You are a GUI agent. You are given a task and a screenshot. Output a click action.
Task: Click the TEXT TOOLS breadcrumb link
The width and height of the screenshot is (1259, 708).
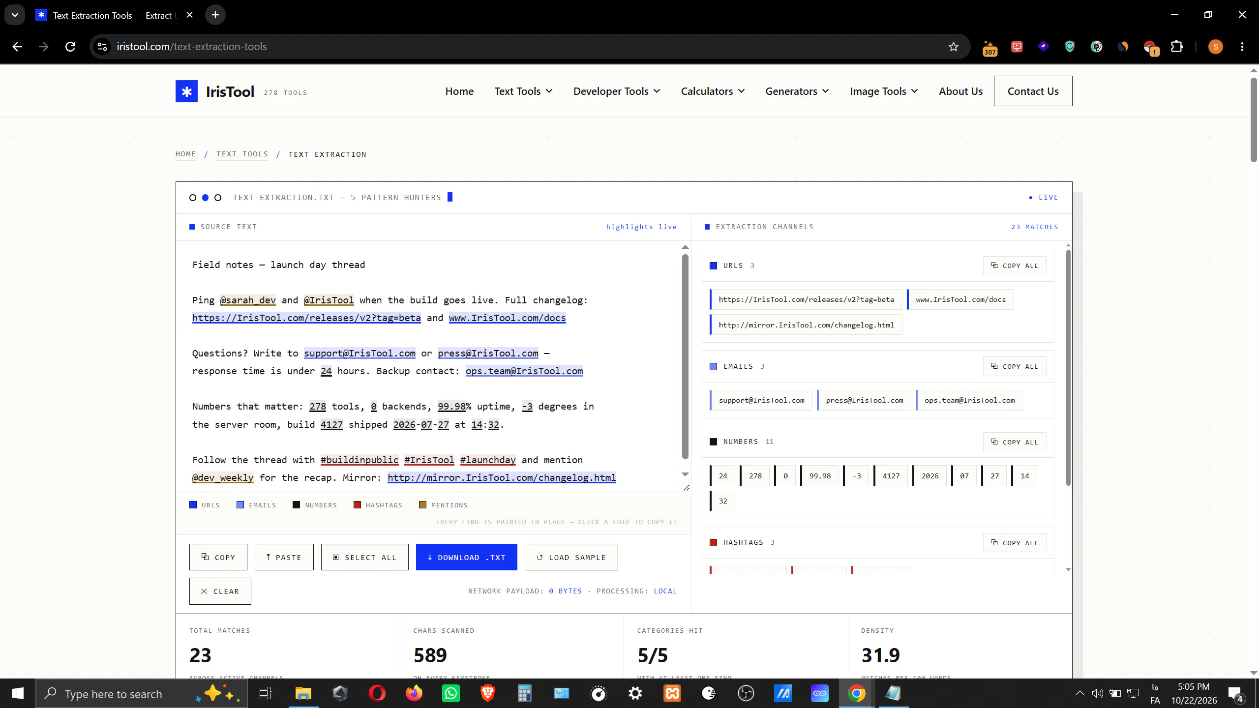pyautogui.click(x=242, y=154)
